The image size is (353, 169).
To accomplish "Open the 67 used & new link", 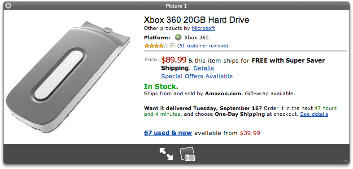I will 168,133.
